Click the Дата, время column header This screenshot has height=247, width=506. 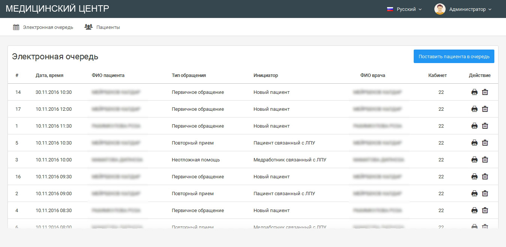(50, 75)
